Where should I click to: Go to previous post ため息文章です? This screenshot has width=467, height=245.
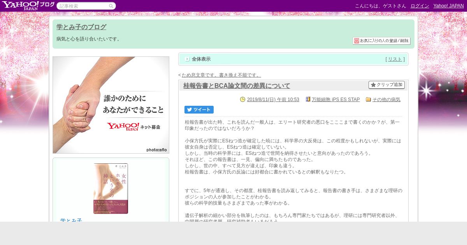pyautogui.click(x=221, y=75)
